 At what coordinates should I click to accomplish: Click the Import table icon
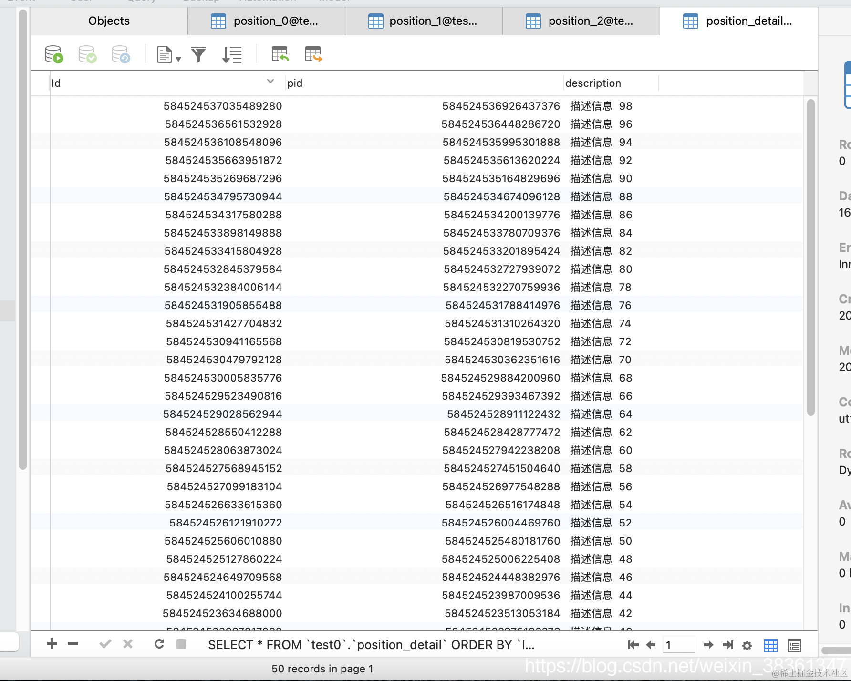tap(280, 54)
